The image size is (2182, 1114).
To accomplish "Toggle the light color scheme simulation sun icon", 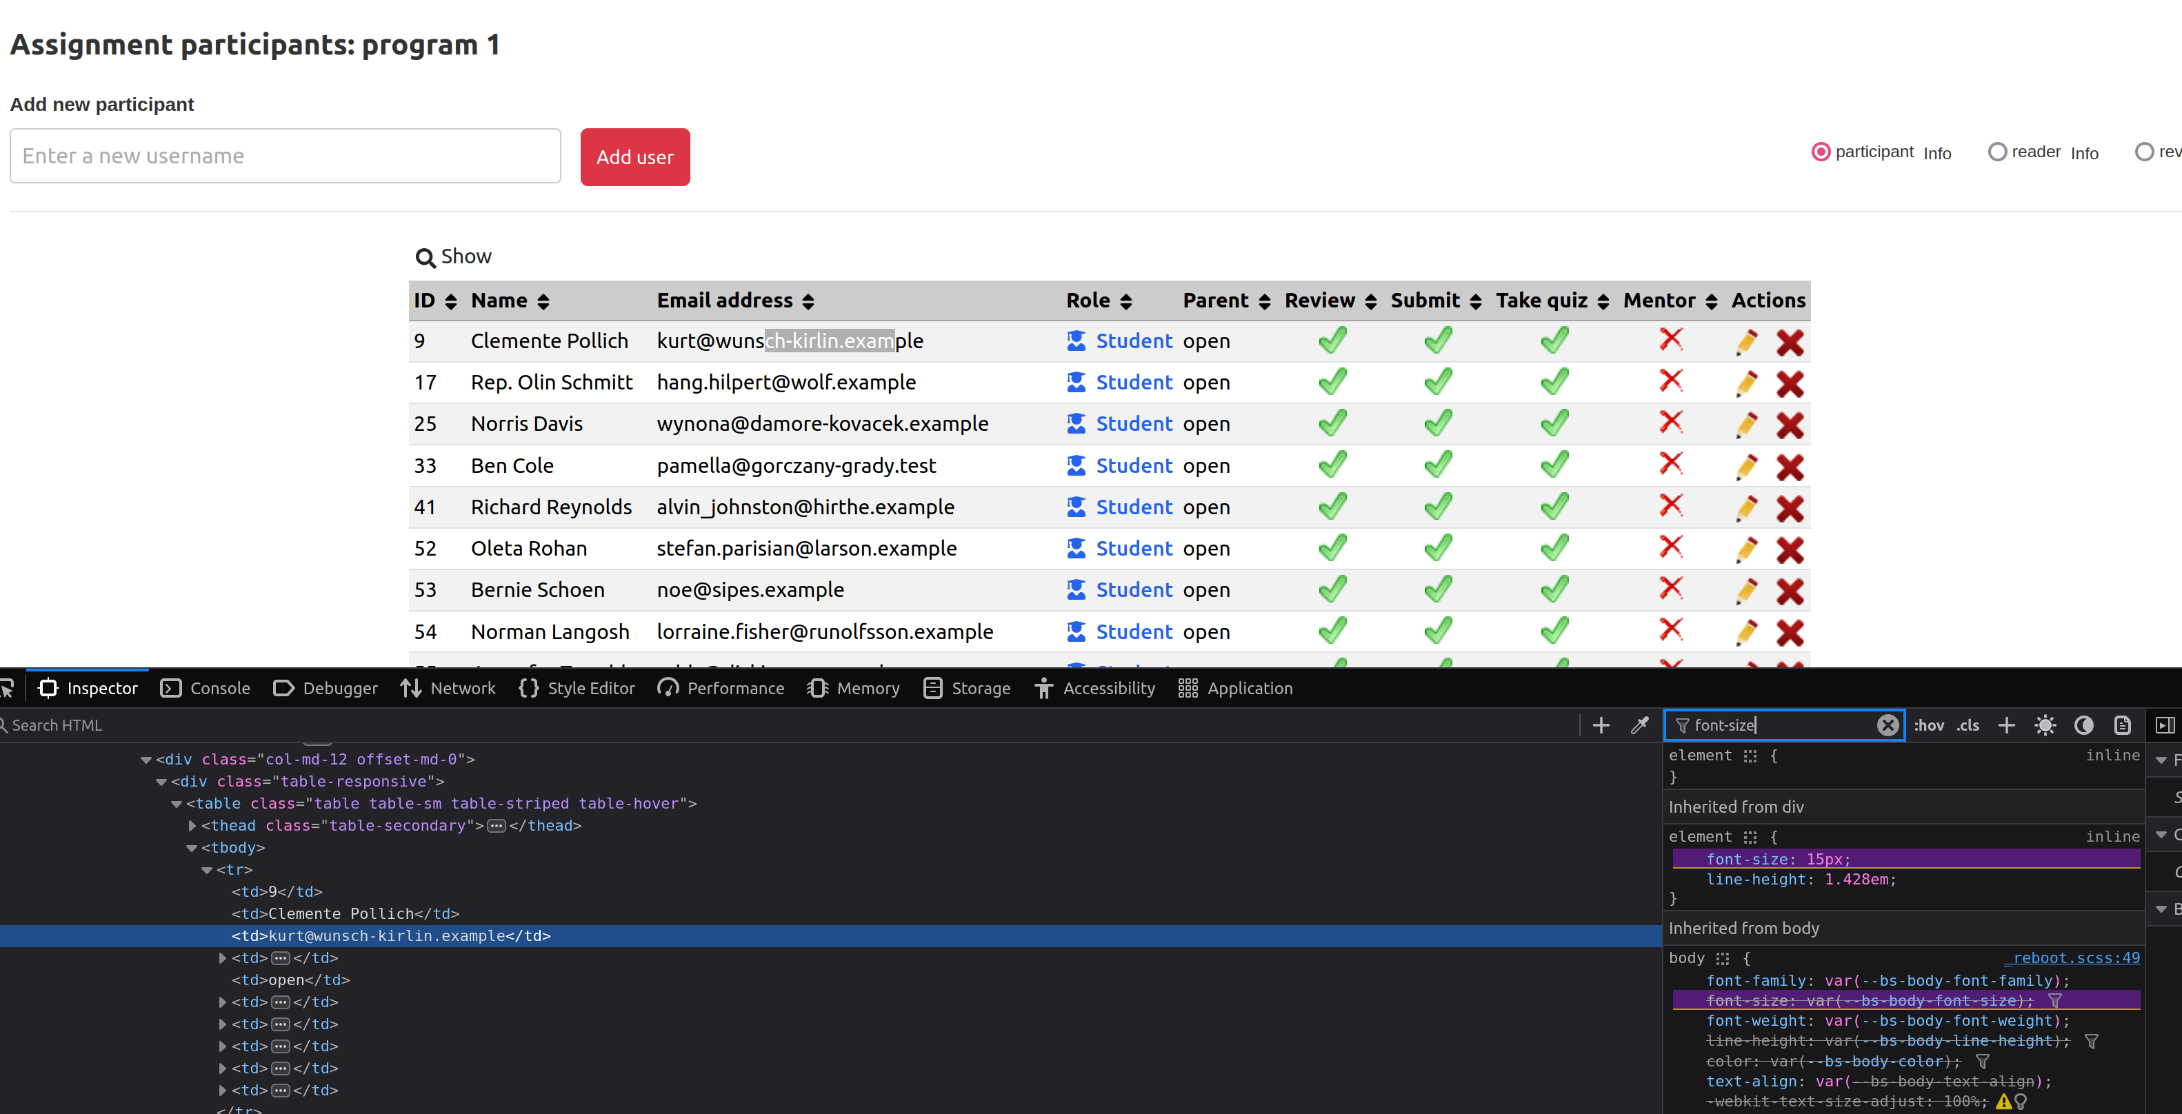I will (2045, 725).
